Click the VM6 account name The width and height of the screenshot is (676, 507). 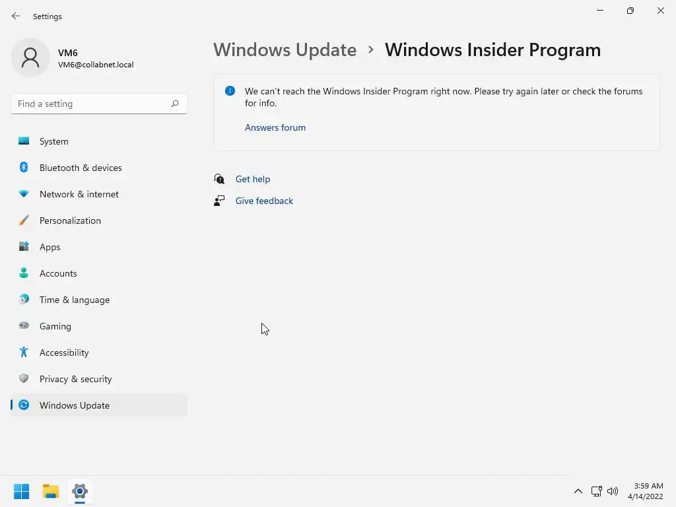click(68, 53)
